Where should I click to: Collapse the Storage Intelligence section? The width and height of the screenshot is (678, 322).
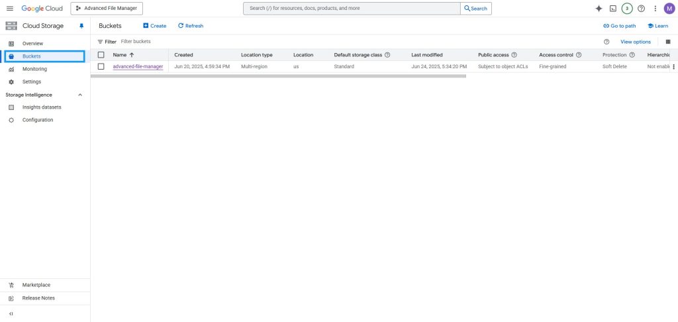coord(80,95)
